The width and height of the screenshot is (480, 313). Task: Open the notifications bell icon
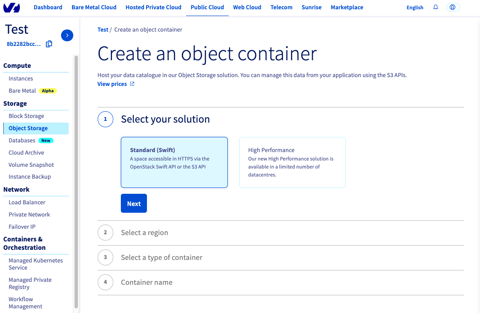[436, 7]
